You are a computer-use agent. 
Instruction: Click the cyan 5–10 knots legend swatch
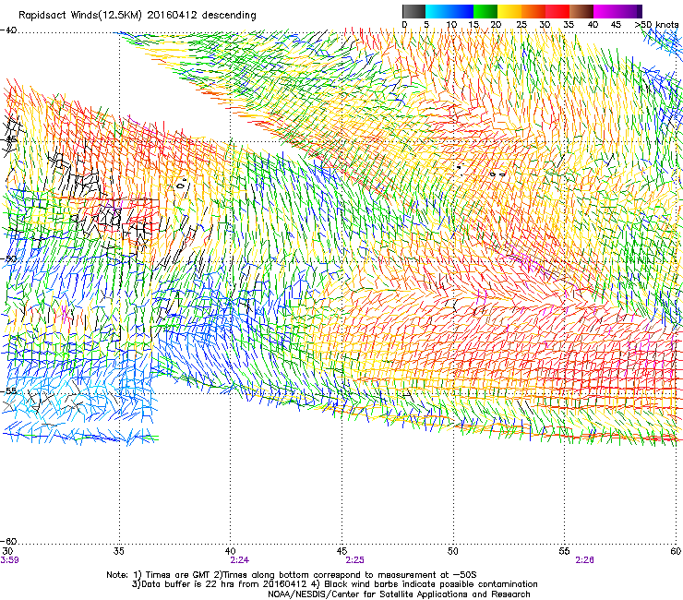tap(437, 11)
